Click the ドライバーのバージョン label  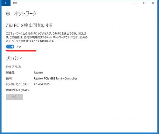click(x=17, y=84)
